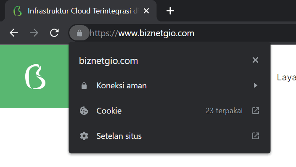
Task: Click the browser back arrow
Action: click(x=14, y=33)
